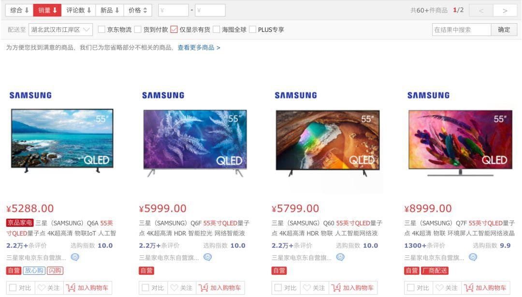Open 湖北武汉市江岸区 delivery location dropdown
The height and width of the screenshot is (297, 522).
60,30
